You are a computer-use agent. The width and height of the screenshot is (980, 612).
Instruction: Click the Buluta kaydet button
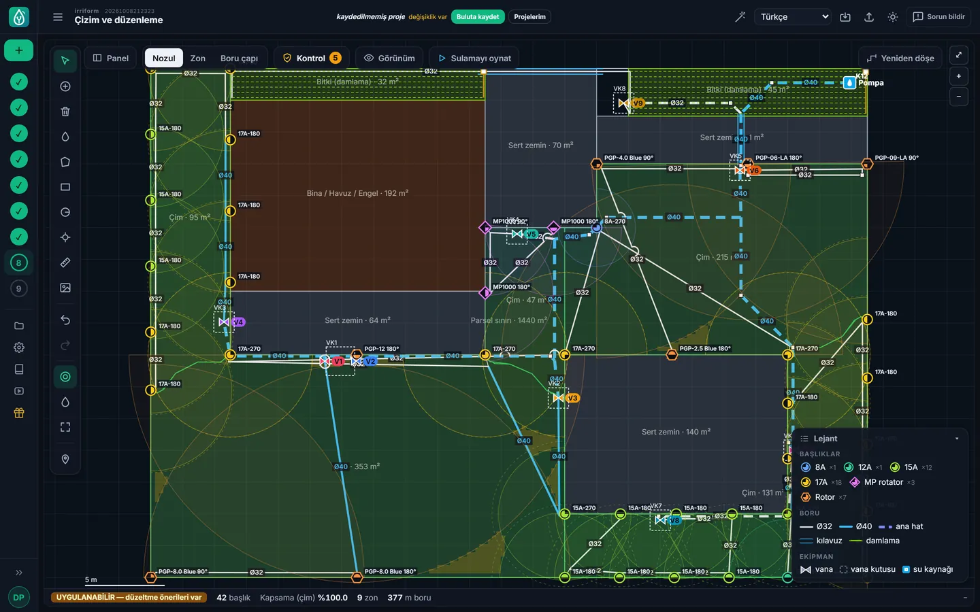[478, 17]
